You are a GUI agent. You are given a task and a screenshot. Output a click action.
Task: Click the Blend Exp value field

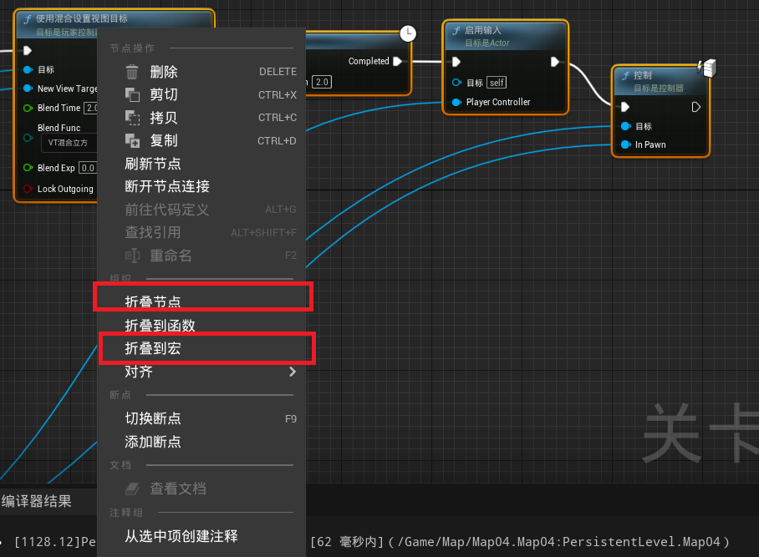tap(88, 168)
